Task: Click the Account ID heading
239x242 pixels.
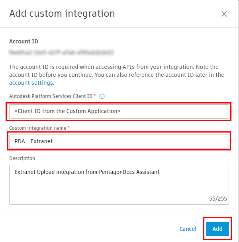Action: (24, 42)
